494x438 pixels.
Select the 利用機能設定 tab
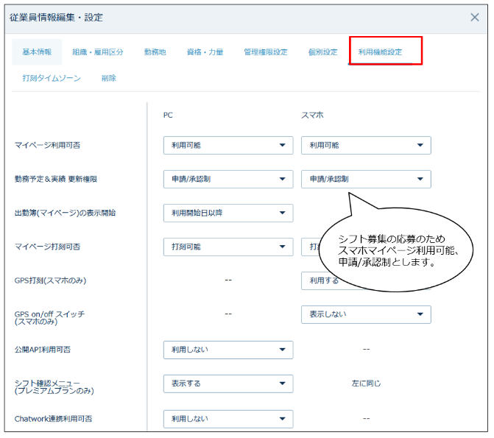(380, 52)
